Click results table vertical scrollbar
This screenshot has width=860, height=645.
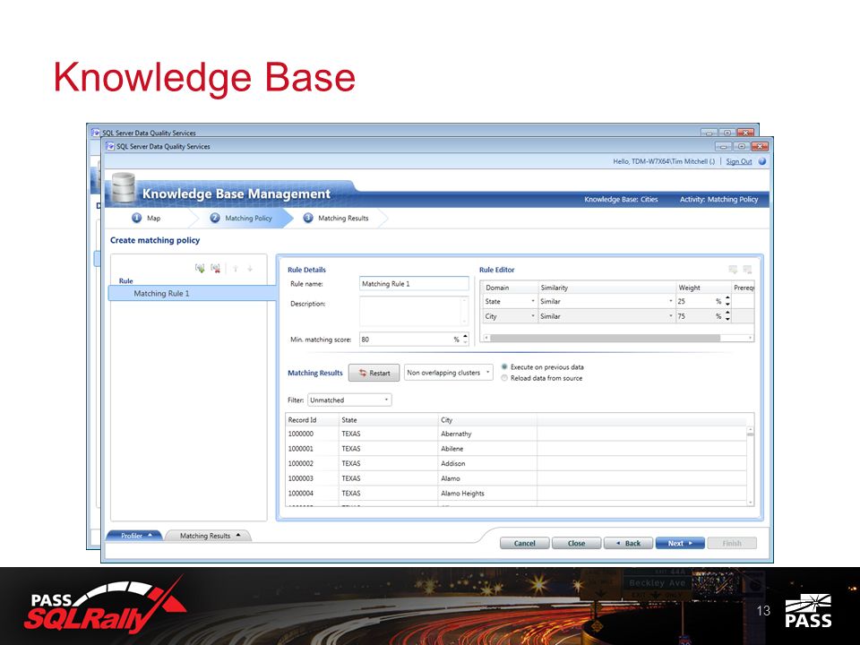[750, 465]
